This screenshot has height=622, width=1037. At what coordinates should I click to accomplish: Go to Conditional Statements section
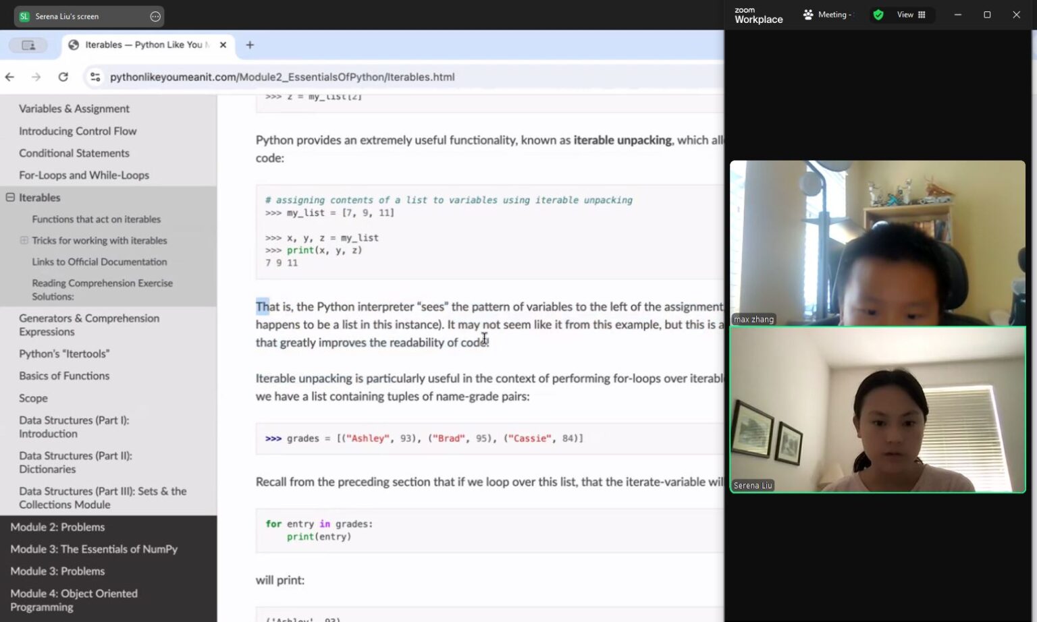(74, 153)
